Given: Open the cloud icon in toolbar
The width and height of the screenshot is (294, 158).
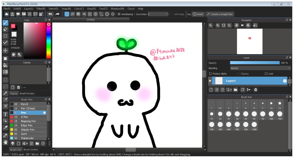Looking at the screenshot, I should [7, 14].
